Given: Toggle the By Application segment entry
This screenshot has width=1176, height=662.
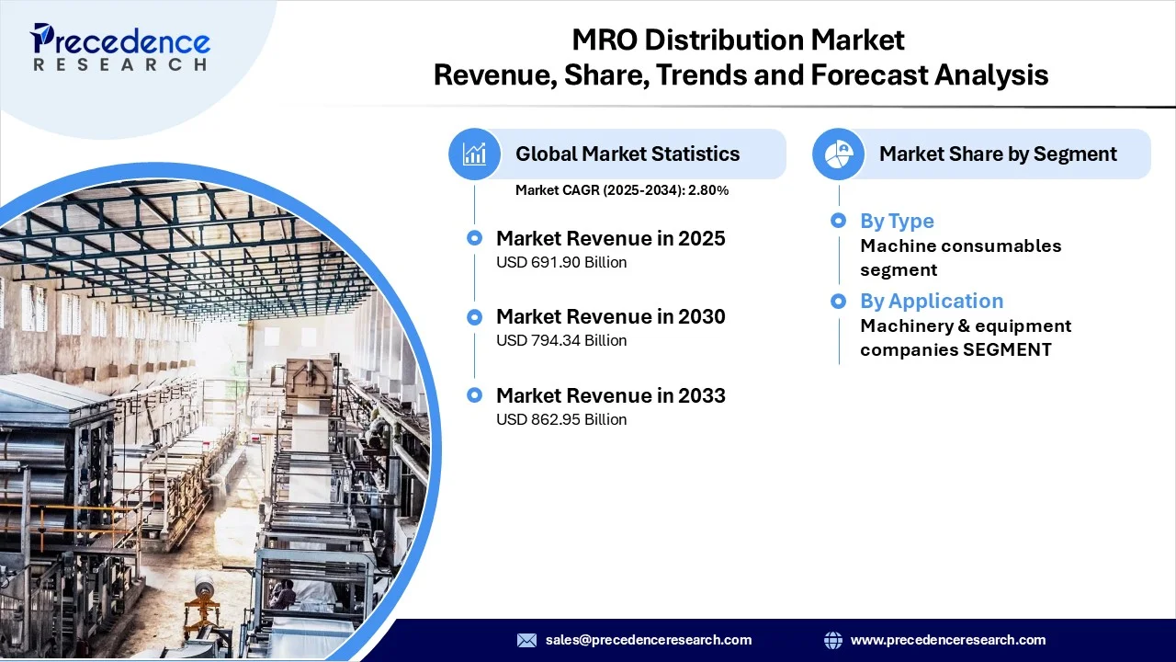Looking at the screenshot, I should pos(932,301).
